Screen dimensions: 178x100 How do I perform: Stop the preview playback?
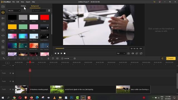pyautogui.click(x=65, y=53)
